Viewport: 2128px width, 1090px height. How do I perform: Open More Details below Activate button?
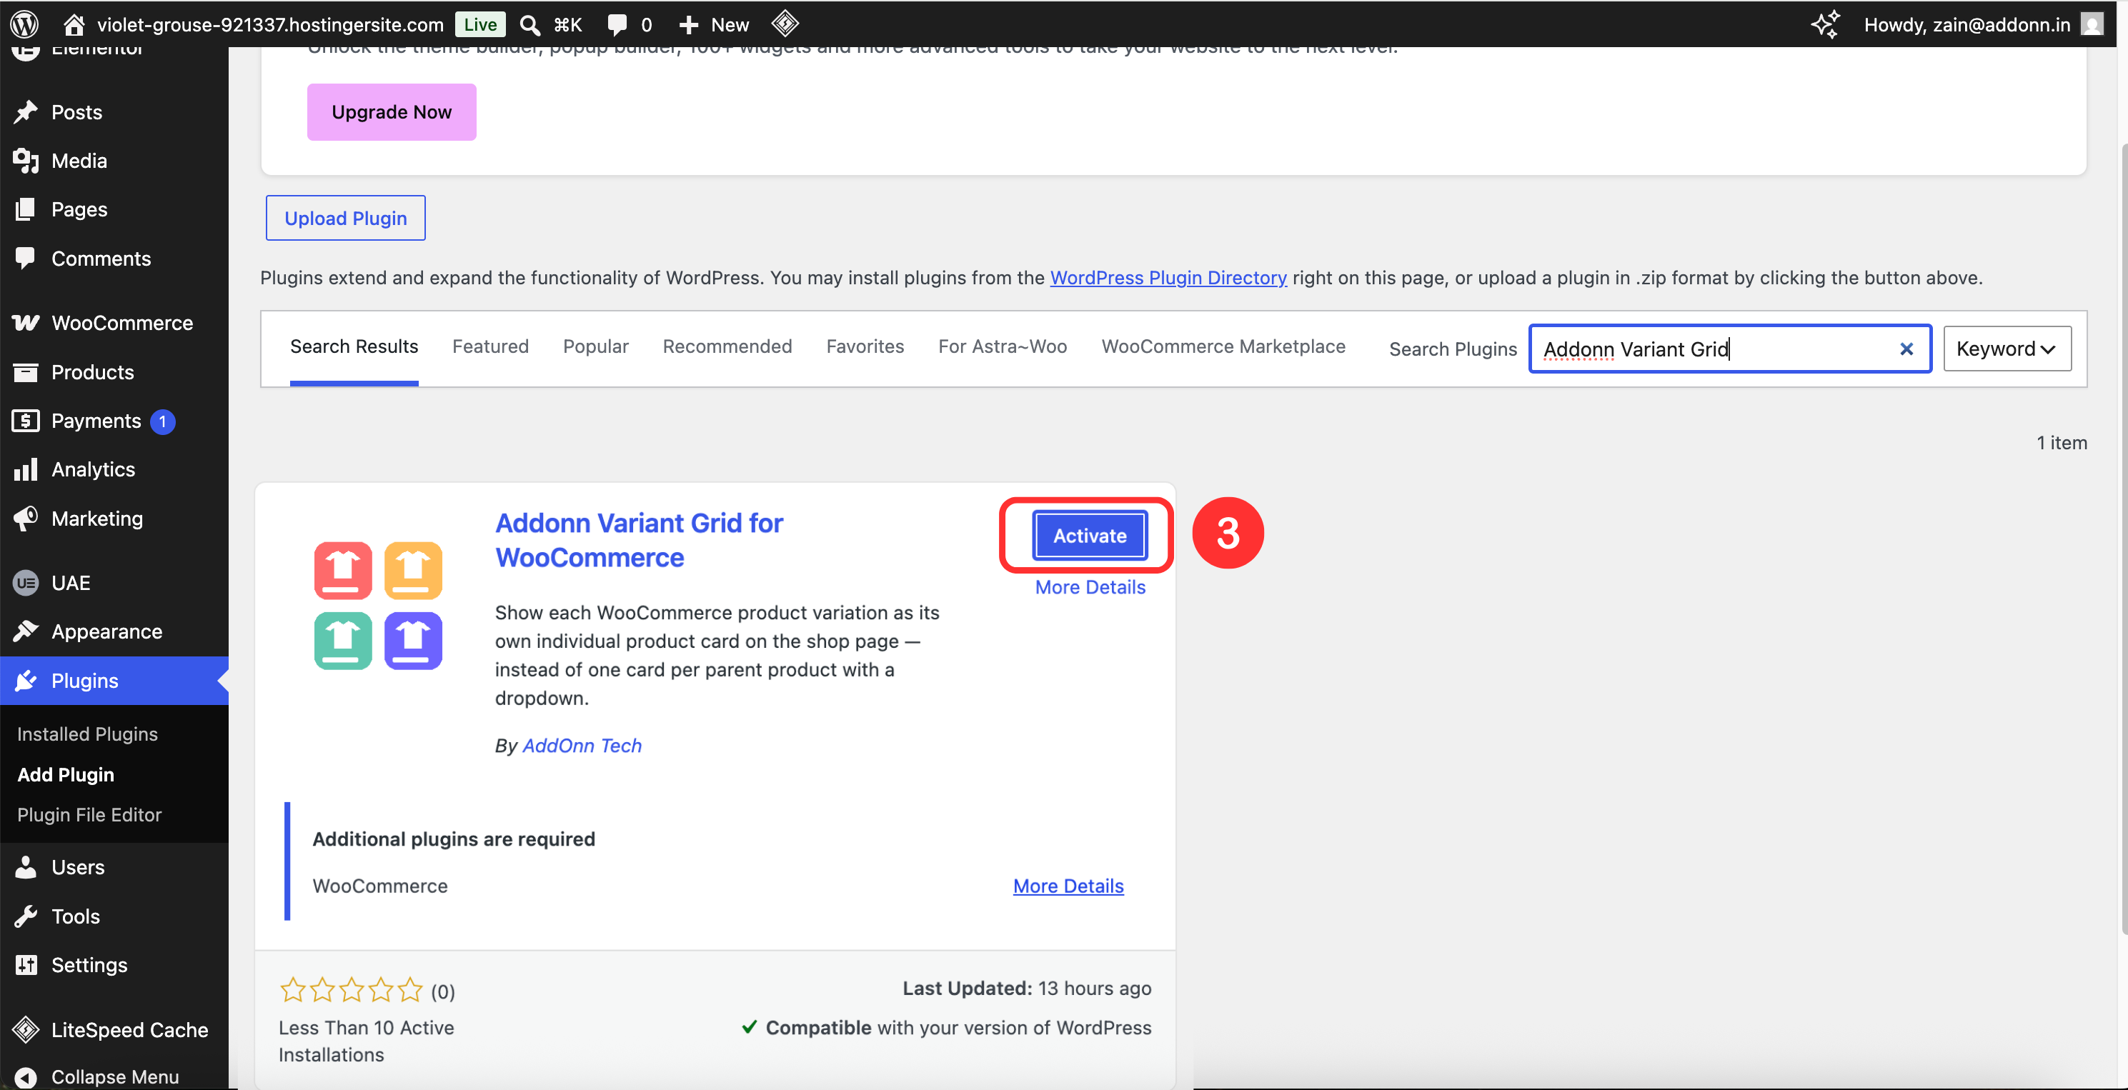[x=1090, y=586]
